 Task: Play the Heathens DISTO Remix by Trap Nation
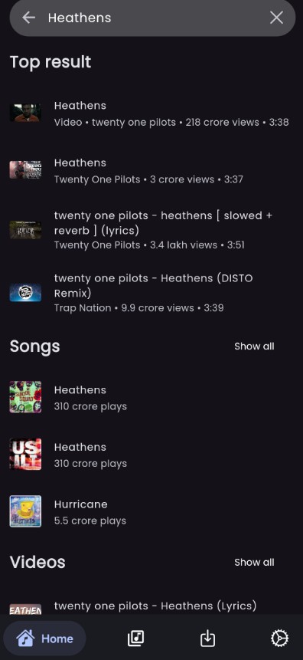151,293
